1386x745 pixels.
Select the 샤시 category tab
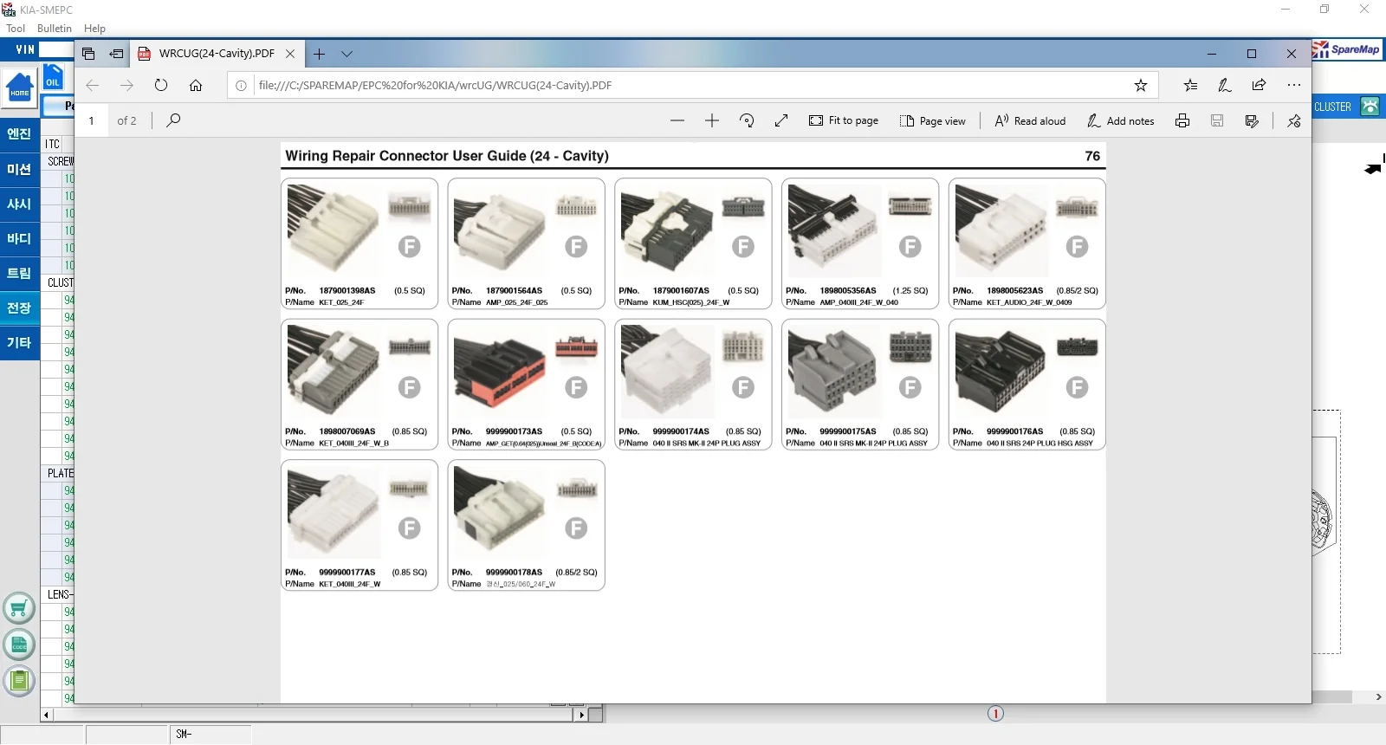point(19,204)
